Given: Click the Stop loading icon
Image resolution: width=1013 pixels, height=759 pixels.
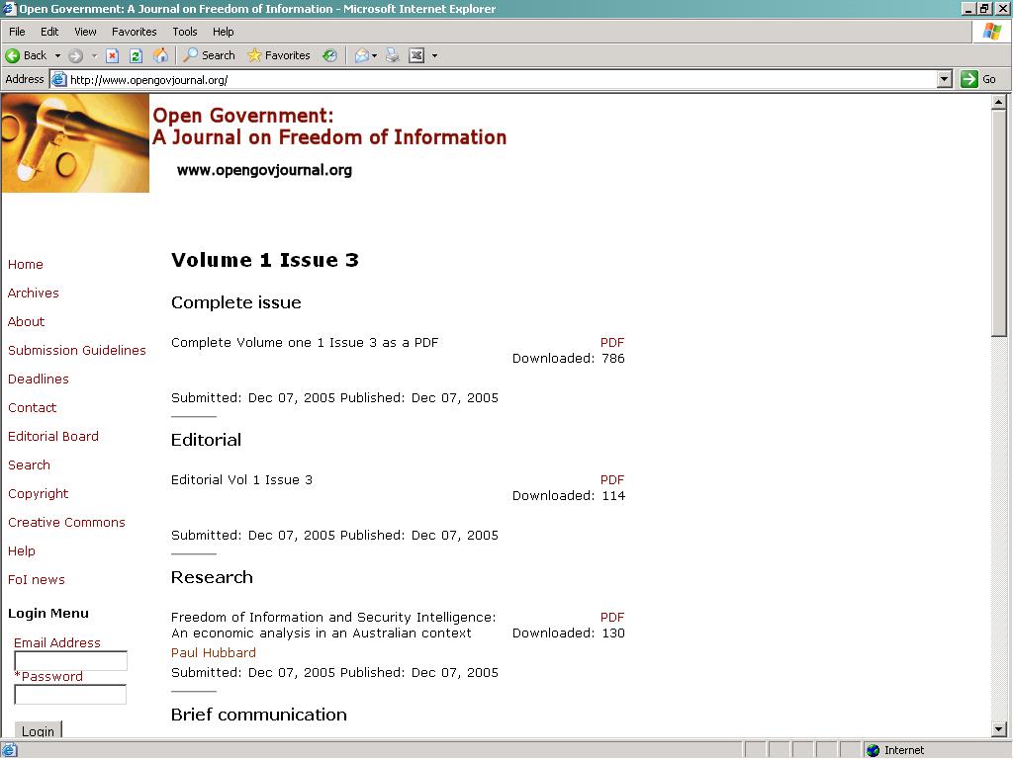Looking at the screenshot, I should coord(113,55).
